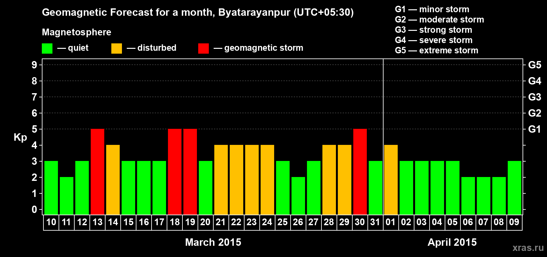Select the red bar for March 13
This screenshot has height=257, width=547.
97,172
